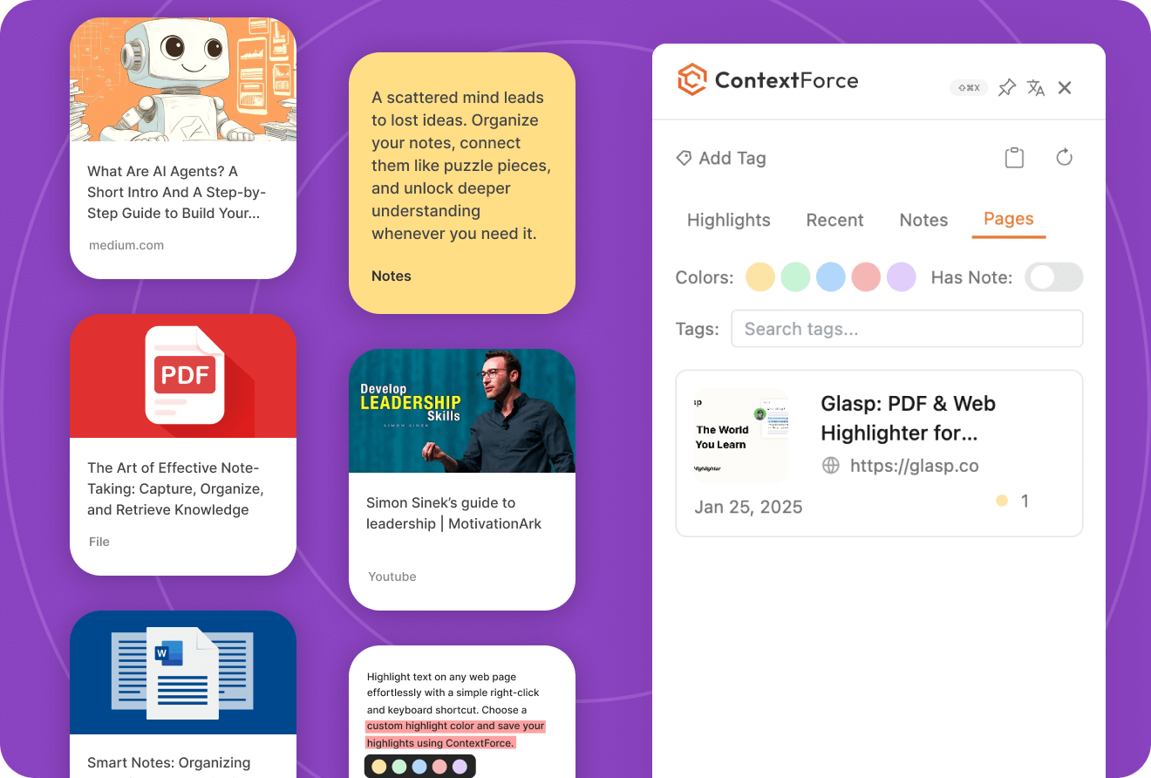Toggle the Has Note switch
The image size is (1151, 778).
(x=1053, y=277)
